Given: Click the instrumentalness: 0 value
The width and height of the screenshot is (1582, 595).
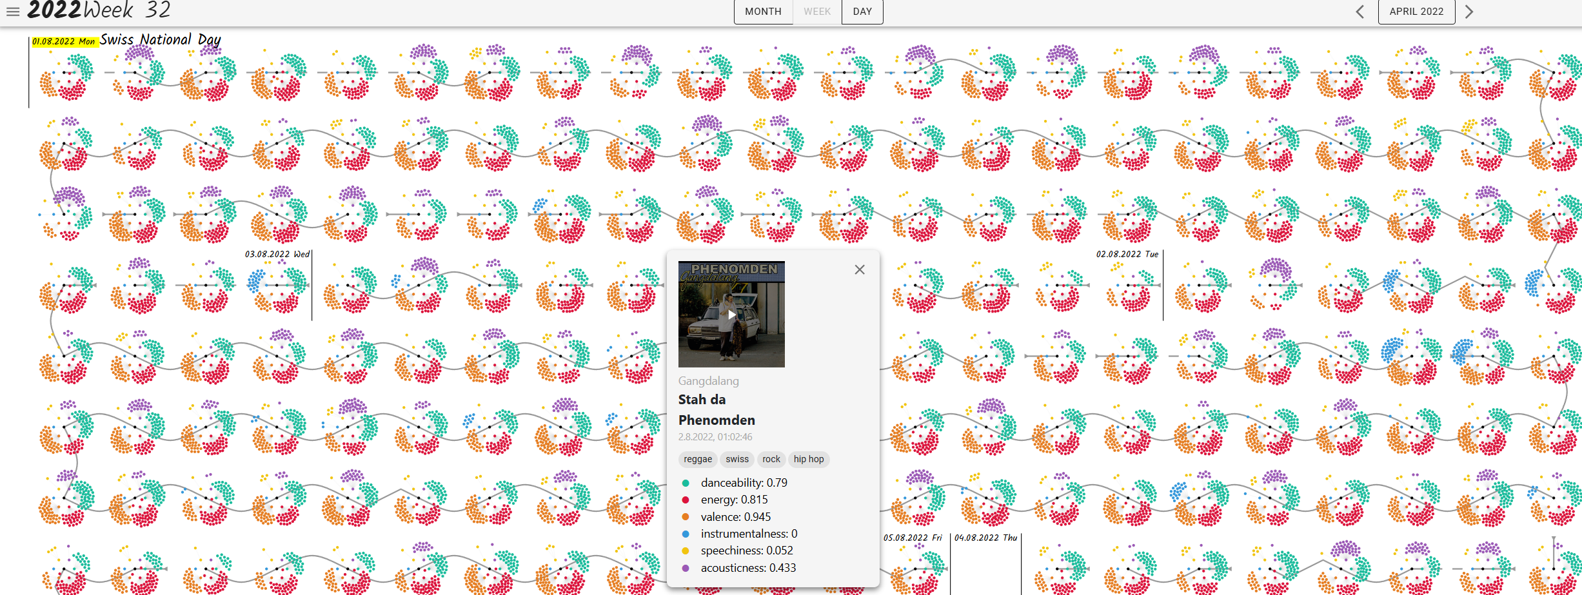Looking at the screenshot, I should pos(749,534).
